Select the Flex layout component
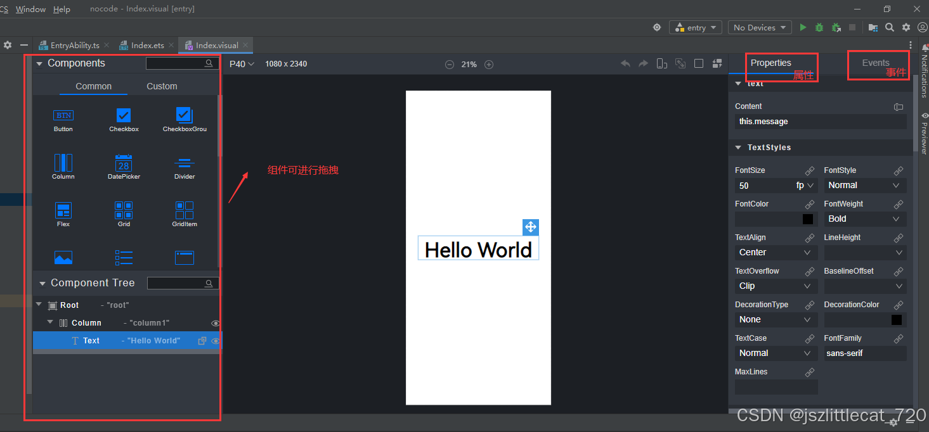 point(63,210)
